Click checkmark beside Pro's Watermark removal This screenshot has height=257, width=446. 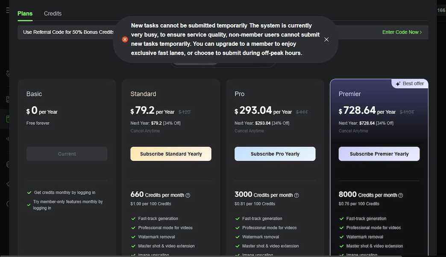click(238, 237)
